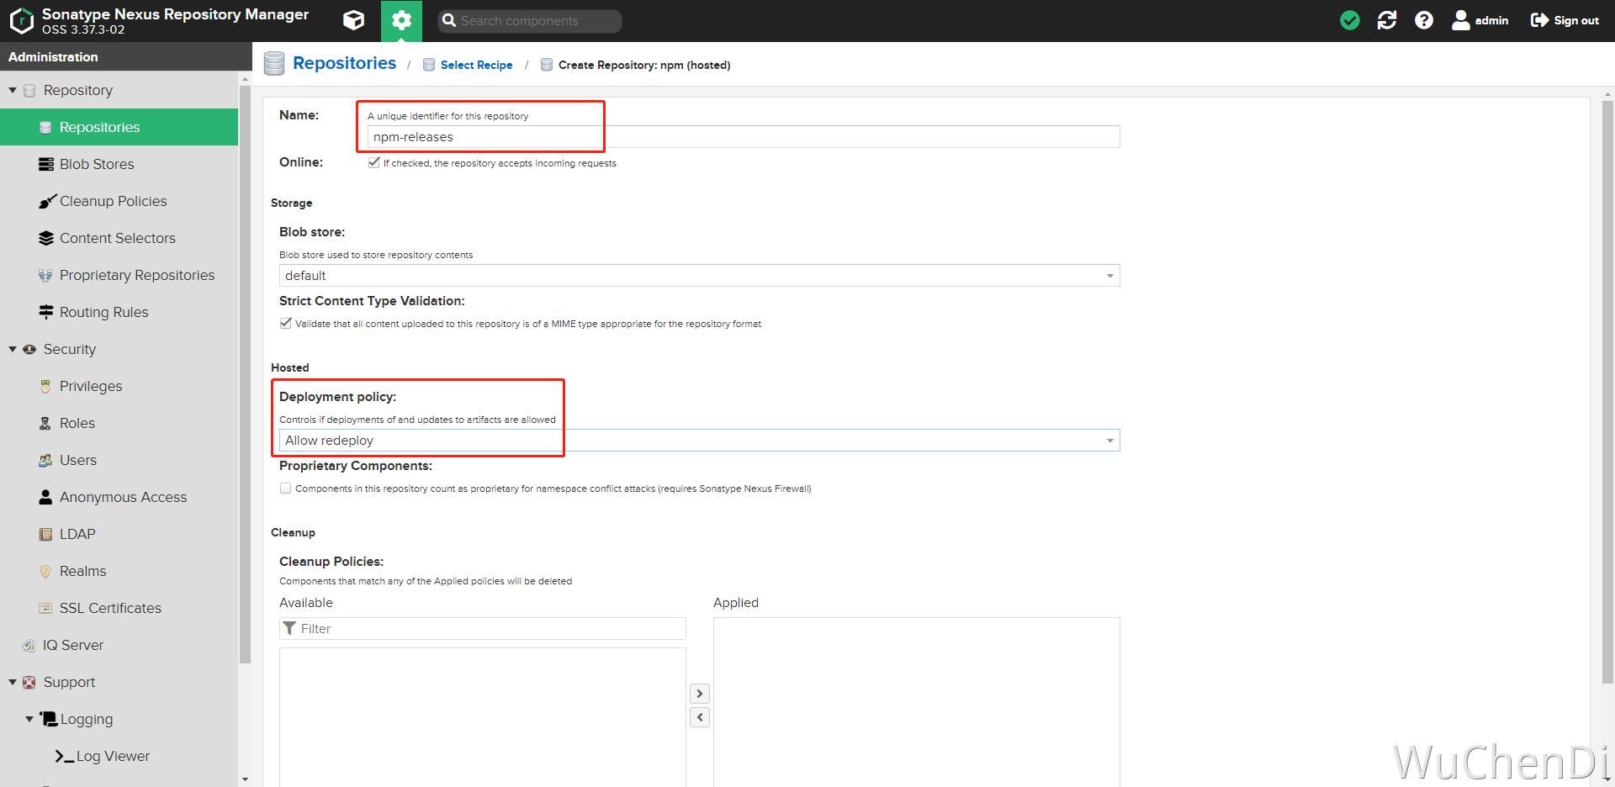This screenshot has width=1615, height=787.
Task: Collapse the Repository tree group
Action: tap(13, 90)
